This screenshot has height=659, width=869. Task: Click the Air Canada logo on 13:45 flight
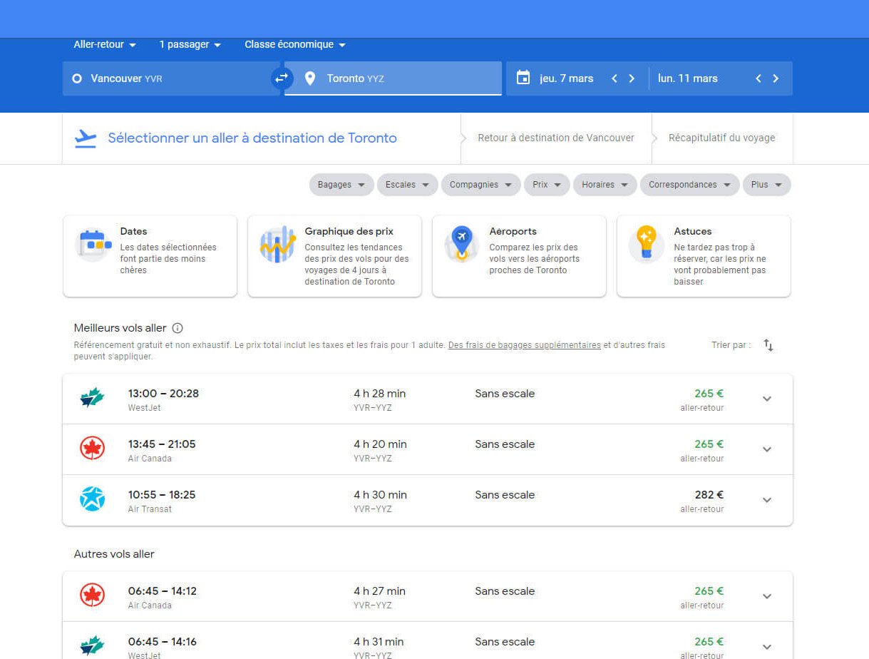92,449
